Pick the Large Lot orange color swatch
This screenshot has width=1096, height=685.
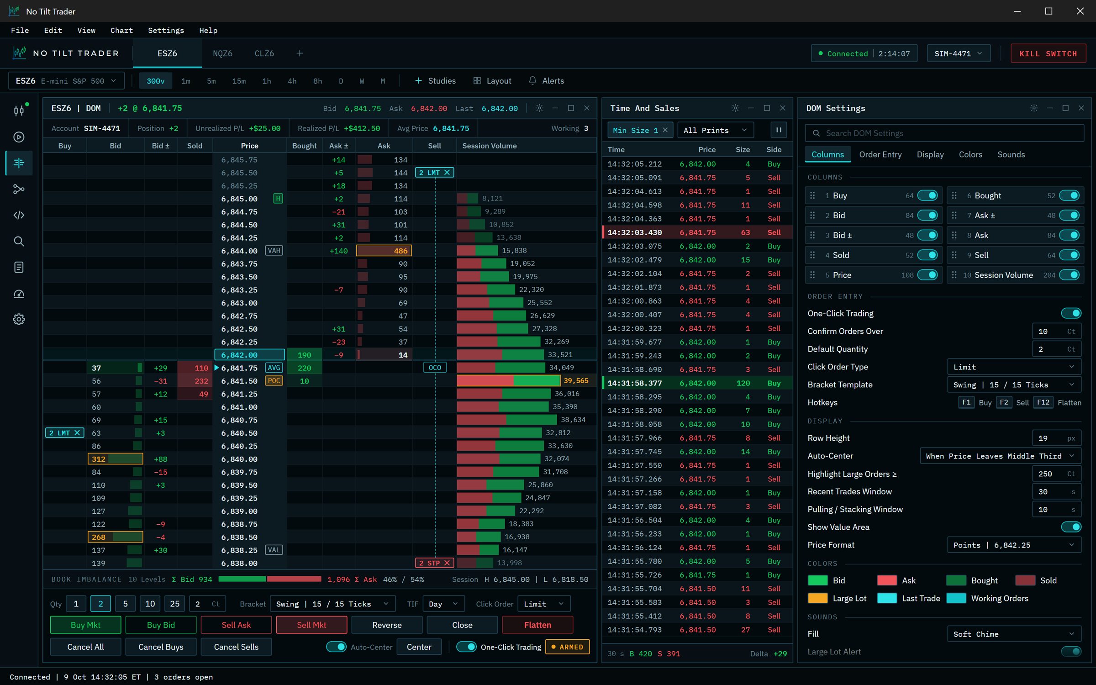[817, 598]
